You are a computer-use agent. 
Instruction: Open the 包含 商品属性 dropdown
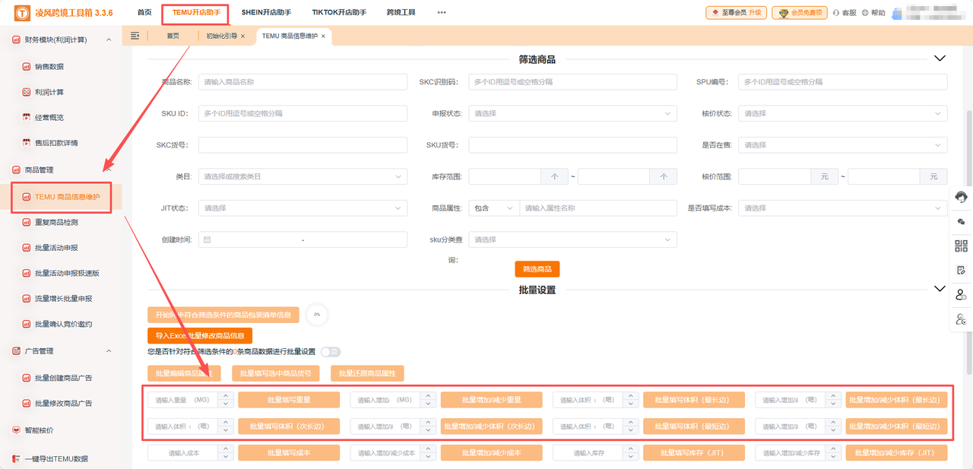pos(493,208)
